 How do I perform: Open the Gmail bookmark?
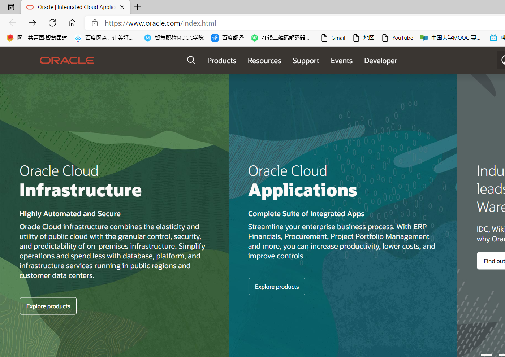[x=333, y=38]
